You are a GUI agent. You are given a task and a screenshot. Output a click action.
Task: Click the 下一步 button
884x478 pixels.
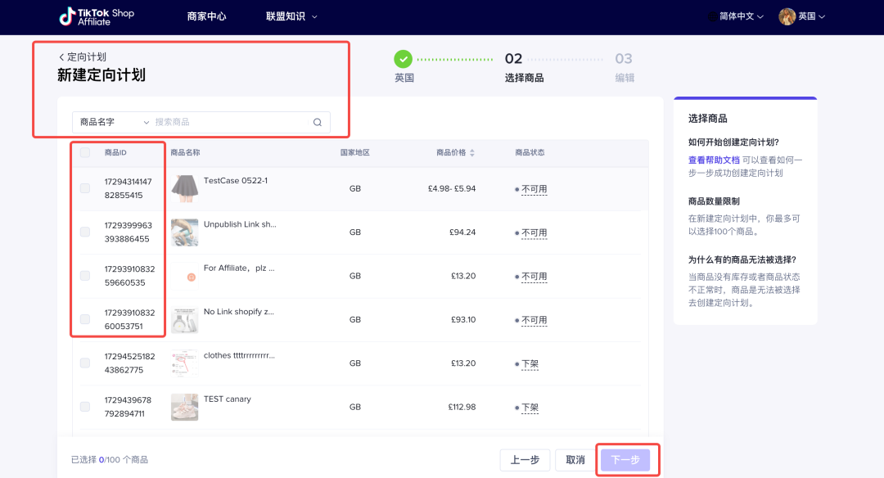click(x=625, y=460)
